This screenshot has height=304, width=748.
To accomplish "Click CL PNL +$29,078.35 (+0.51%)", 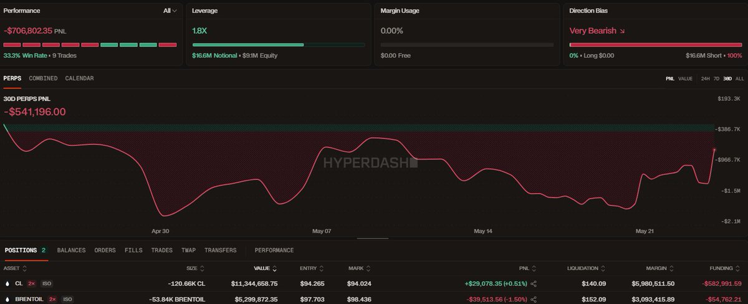I will (x=496, y=283).
